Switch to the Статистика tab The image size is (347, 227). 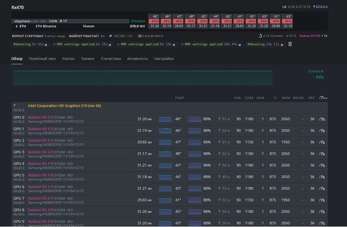111,59
